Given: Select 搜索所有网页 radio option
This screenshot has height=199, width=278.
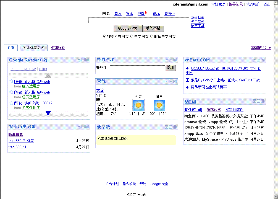Looking at the screenshot, I should (x=104, y=36).
